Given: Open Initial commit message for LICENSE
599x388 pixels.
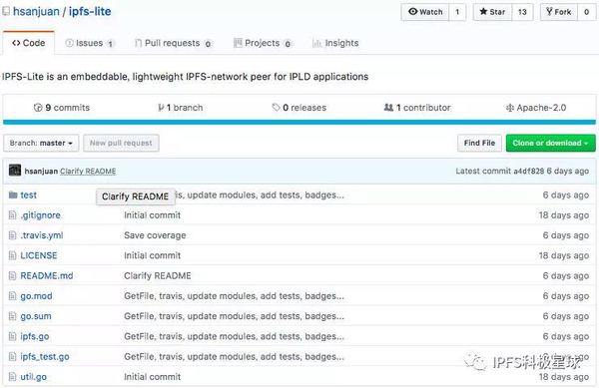Looking at the screenshot, I should click(x=152, y=255).
